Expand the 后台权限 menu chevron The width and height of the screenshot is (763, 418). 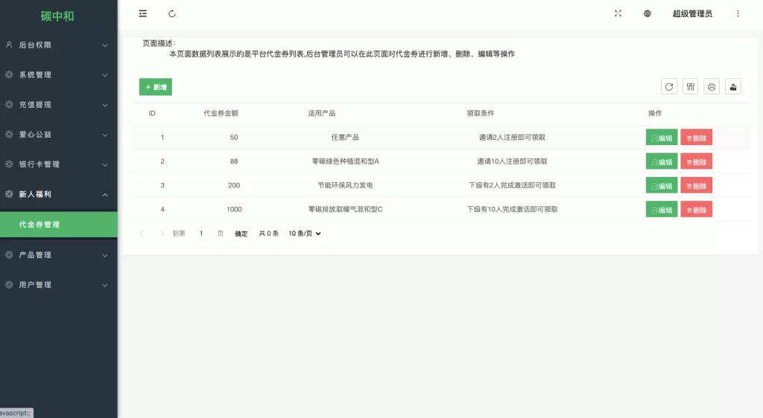(104, 45)
